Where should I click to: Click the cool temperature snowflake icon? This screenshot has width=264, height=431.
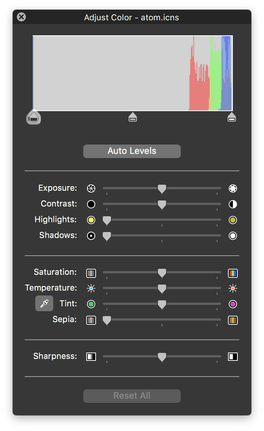tap(91, 288)
